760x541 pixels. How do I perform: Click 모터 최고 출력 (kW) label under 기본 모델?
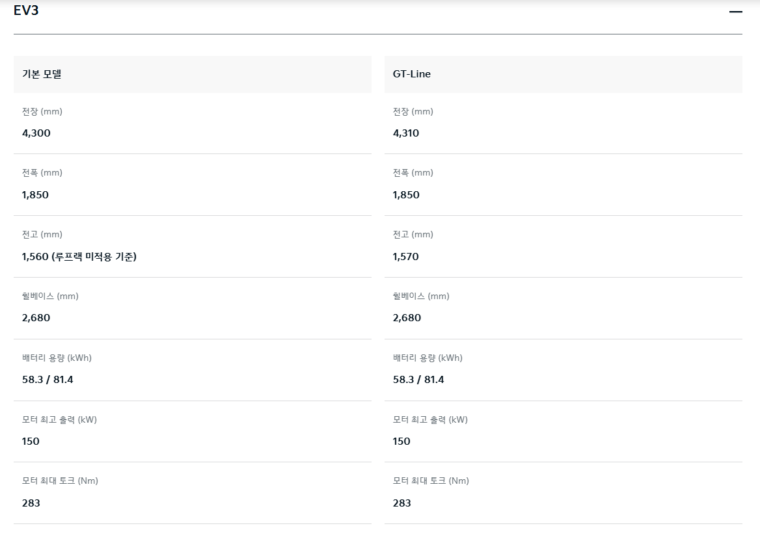pyautogui.click(x=60, y=420)
